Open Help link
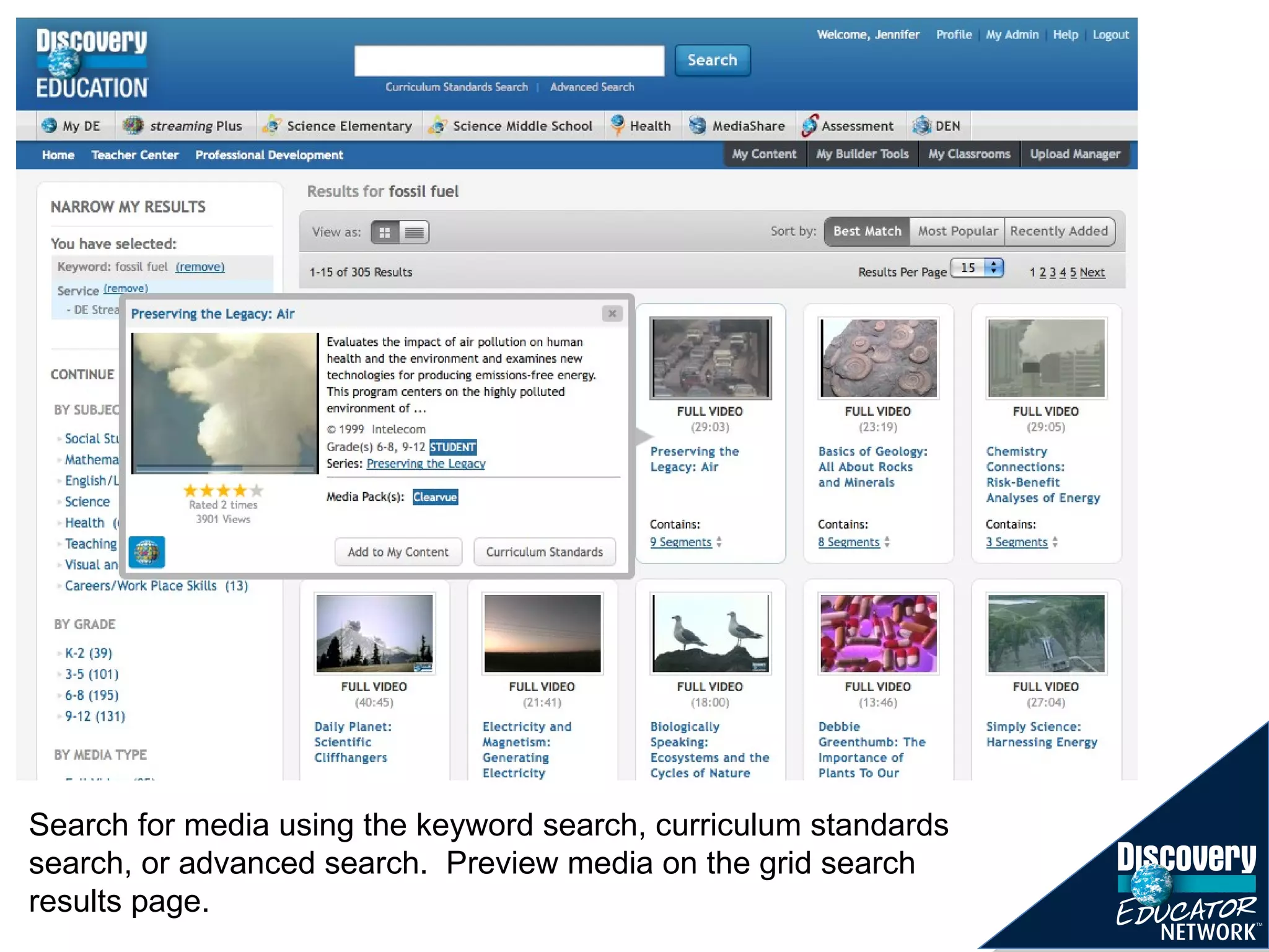1269x952 pixels. (1065, 35)
